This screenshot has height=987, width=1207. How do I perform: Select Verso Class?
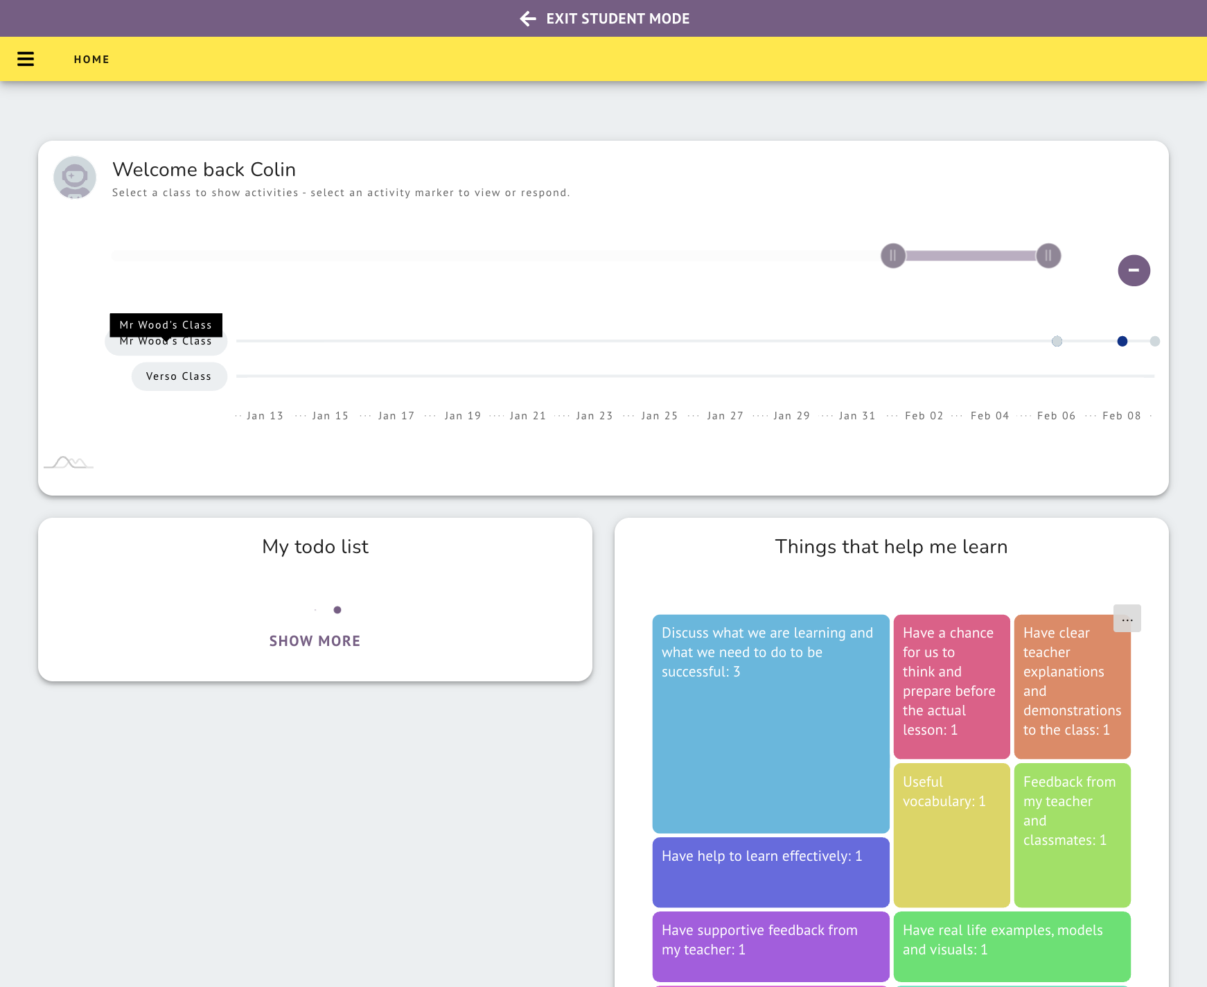179,376
